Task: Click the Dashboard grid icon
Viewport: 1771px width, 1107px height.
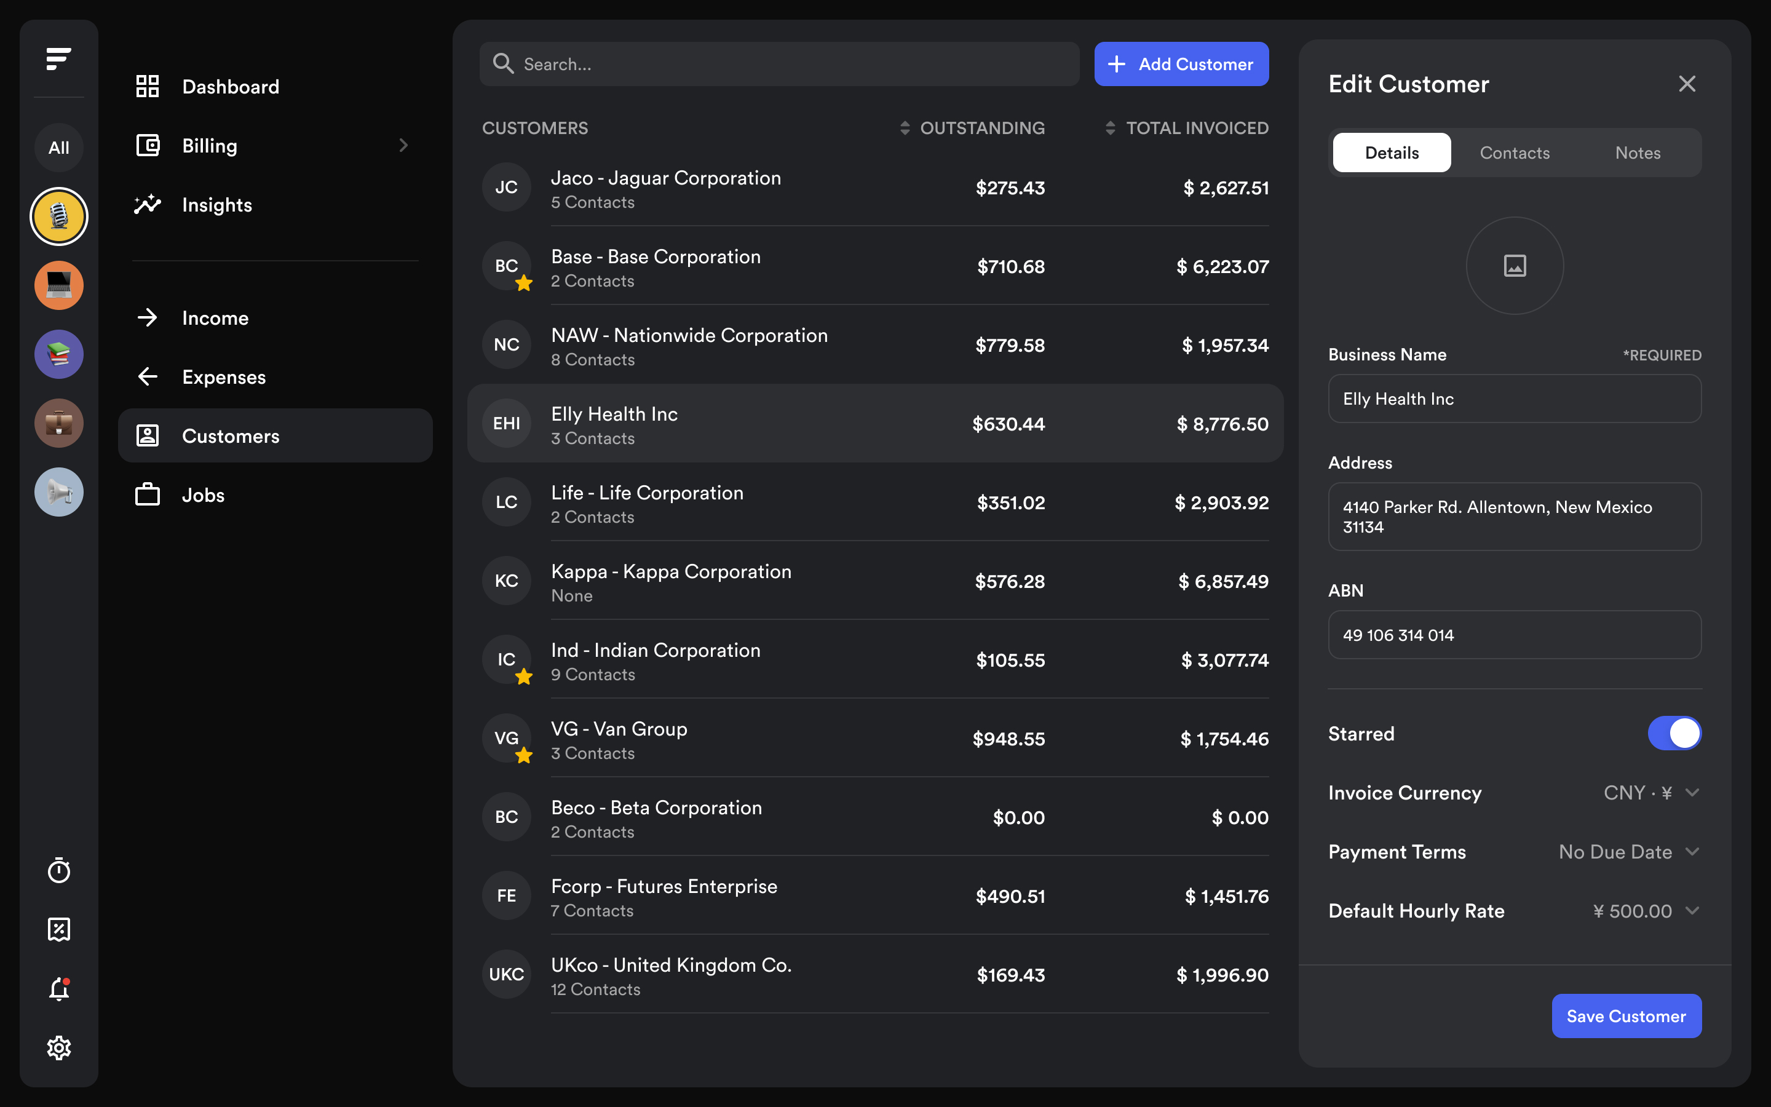Action: click(147, 86)
